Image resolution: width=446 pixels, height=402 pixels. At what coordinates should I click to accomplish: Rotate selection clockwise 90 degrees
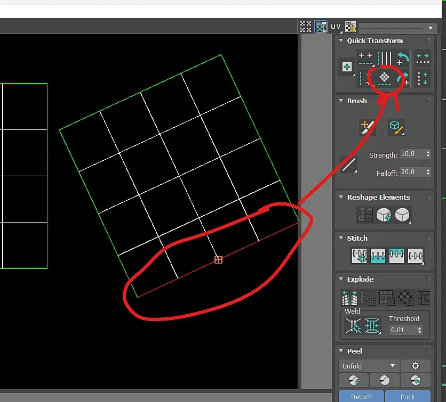[403, 79]
